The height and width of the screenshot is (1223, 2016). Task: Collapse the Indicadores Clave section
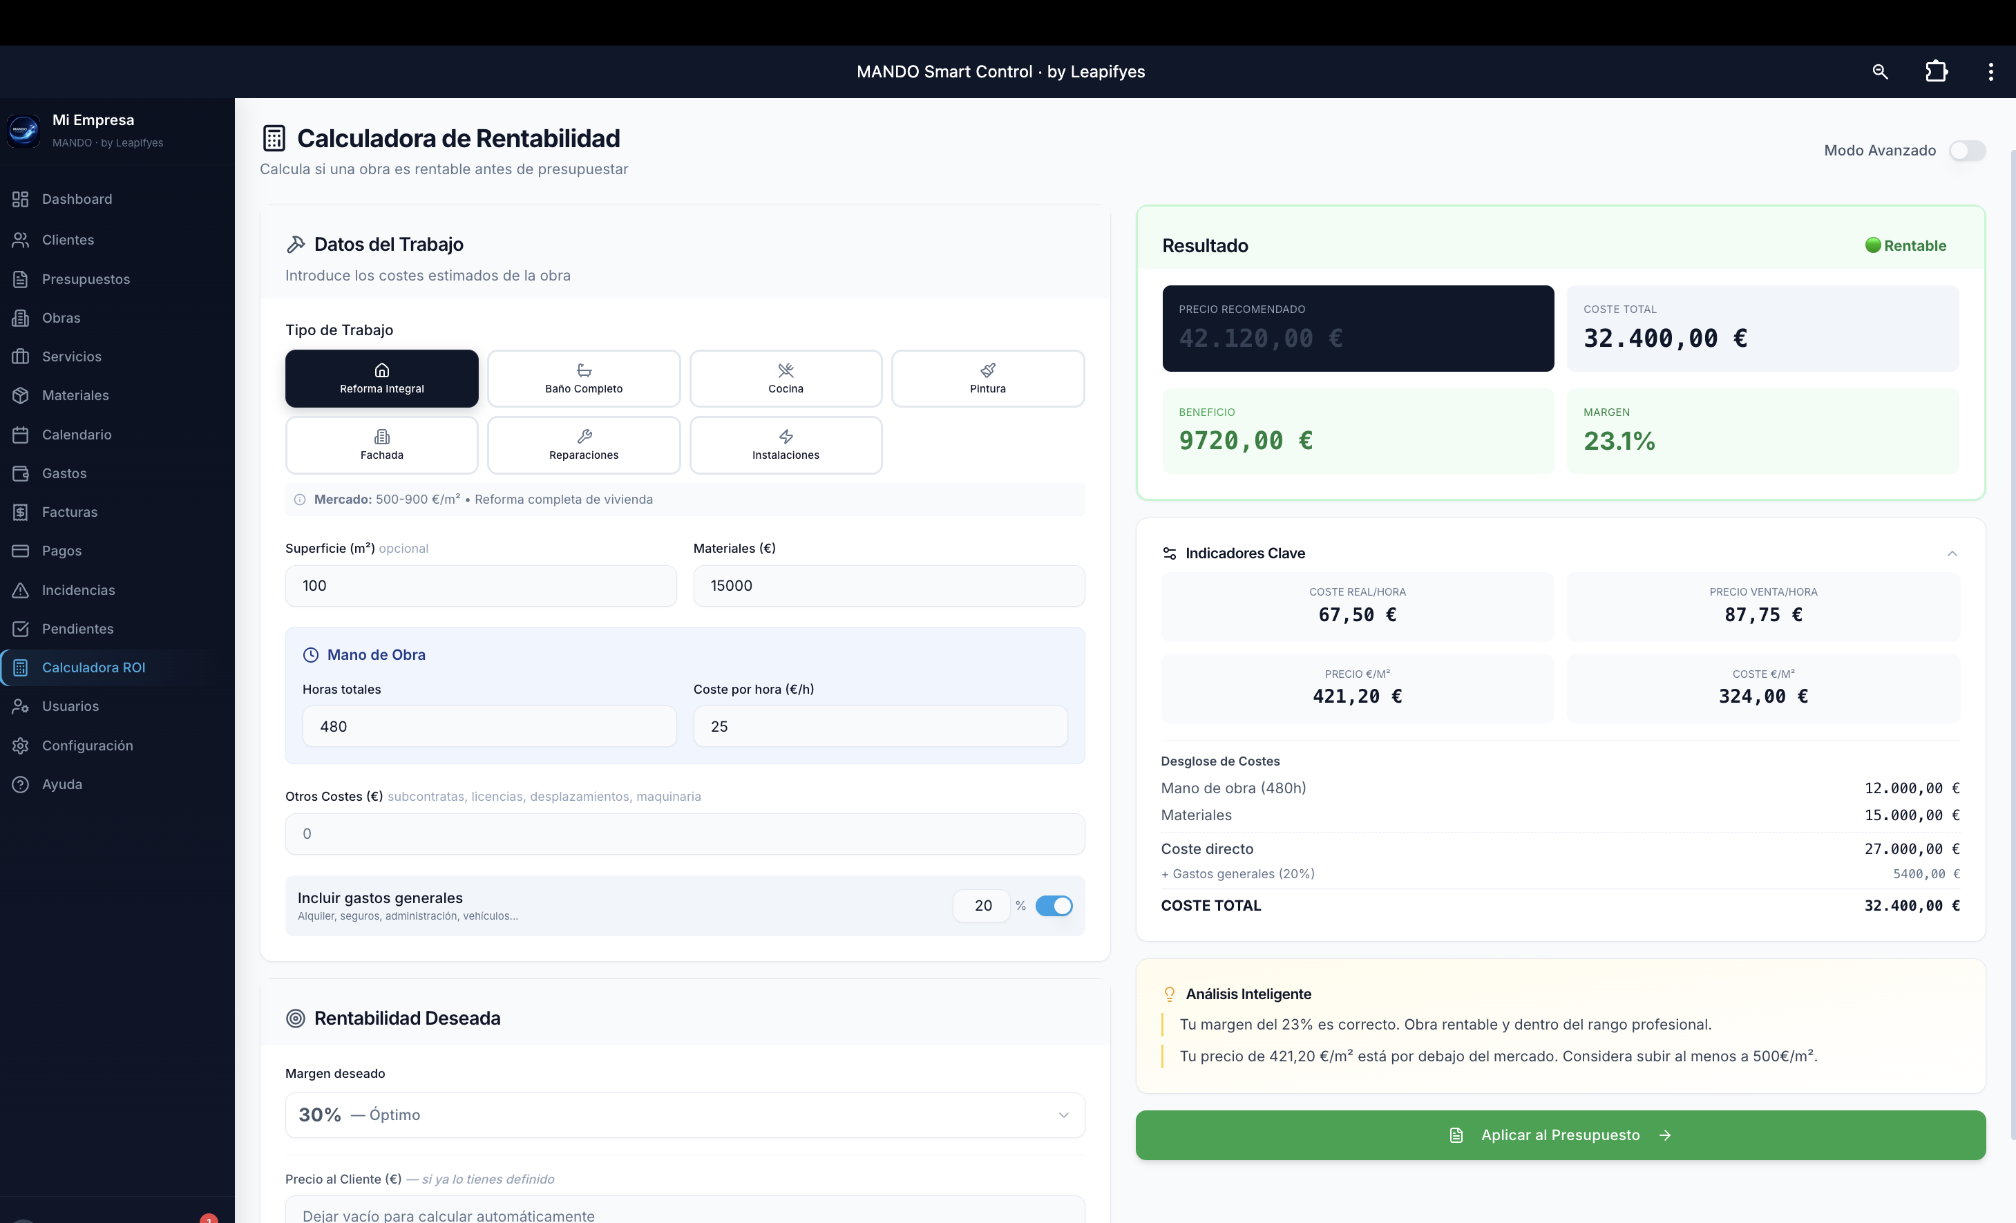pyautogui.click(x=1952, y=554)
